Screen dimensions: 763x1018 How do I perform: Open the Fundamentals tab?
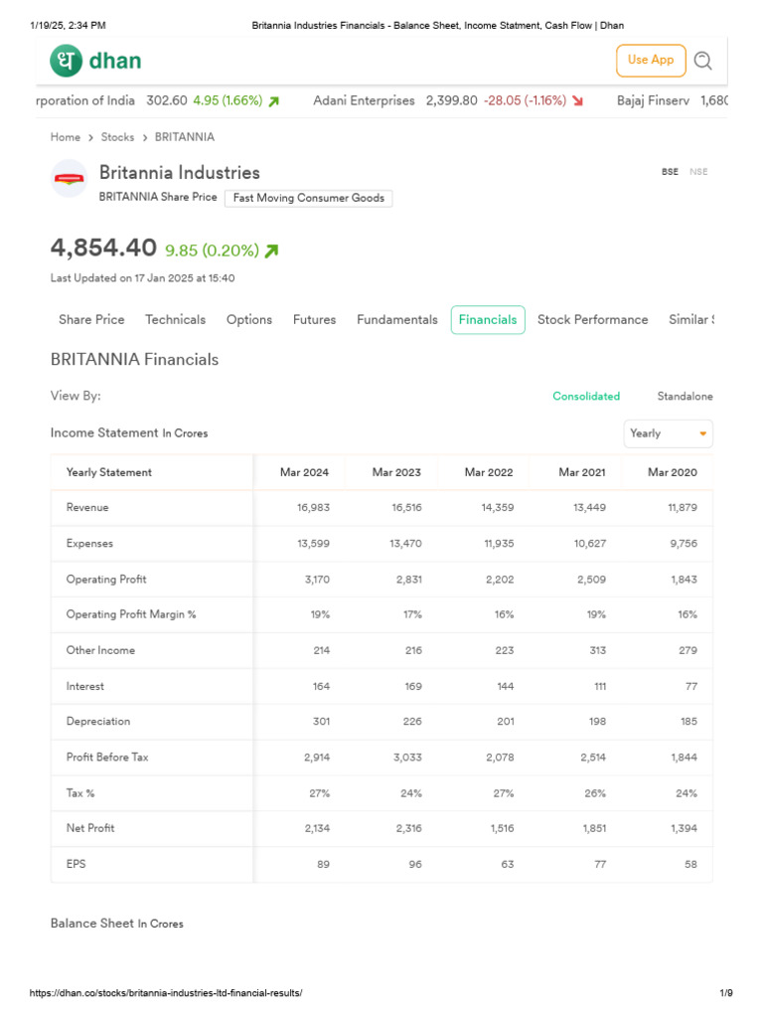(x=397, y=319)
